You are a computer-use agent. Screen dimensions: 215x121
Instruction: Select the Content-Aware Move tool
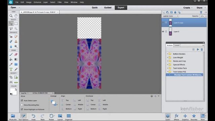point(11,82)
